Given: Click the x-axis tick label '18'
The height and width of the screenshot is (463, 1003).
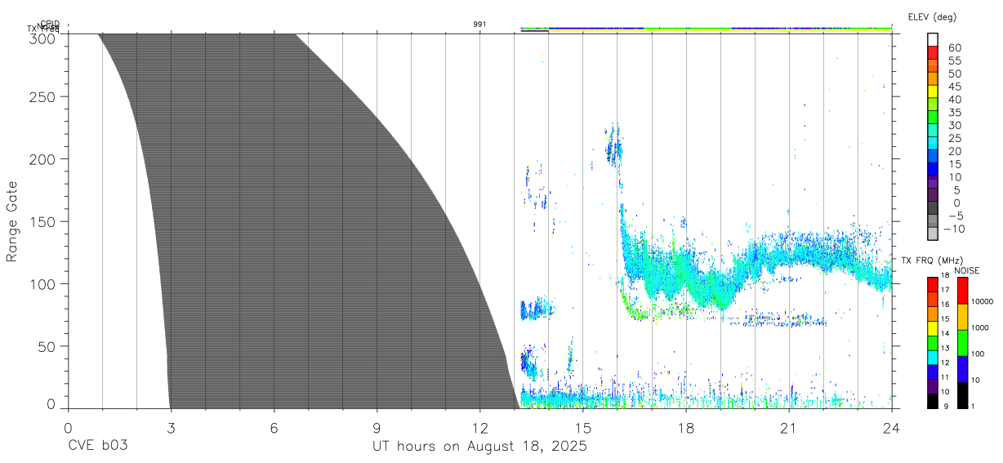Looking at the screenshot, I should click(686, 429).
